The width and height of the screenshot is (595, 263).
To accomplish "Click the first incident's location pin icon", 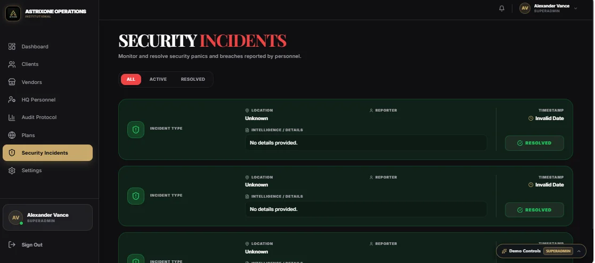I will [247, 111].
